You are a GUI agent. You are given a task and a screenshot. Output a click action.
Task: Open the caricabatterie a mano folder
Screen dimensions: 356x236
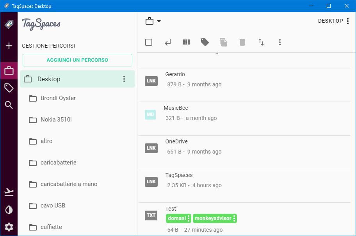pos(69,184)
